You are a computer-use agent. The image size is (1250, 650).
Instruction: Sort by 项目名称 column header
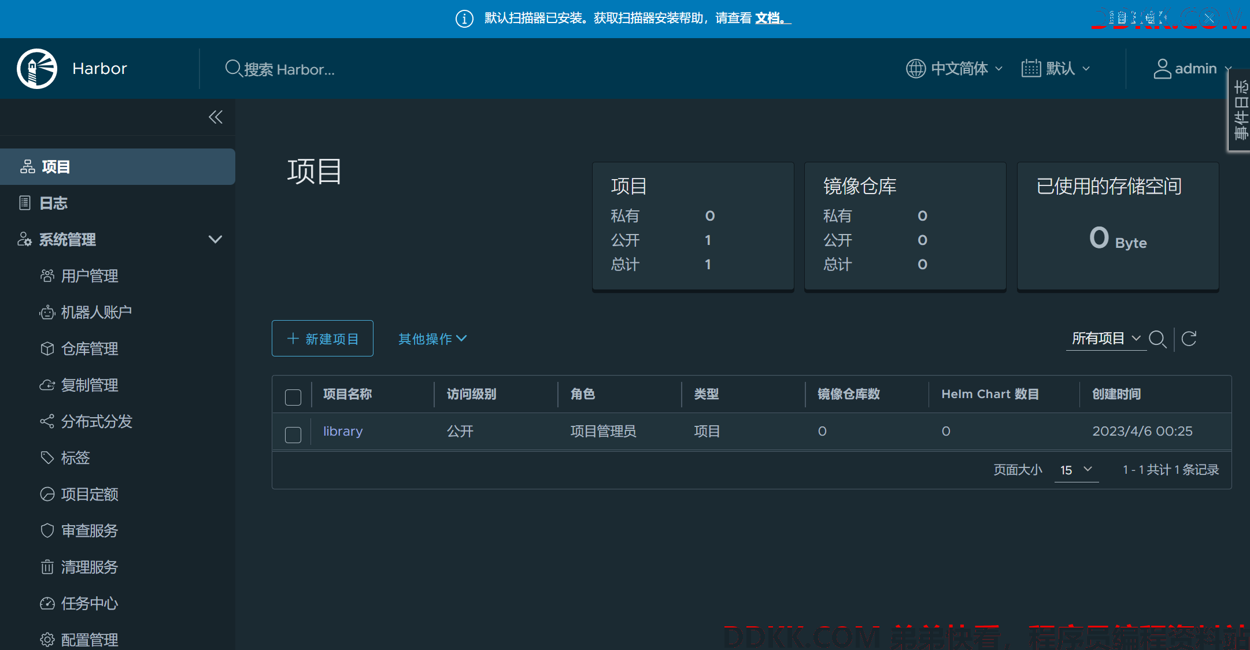point(347,394)
